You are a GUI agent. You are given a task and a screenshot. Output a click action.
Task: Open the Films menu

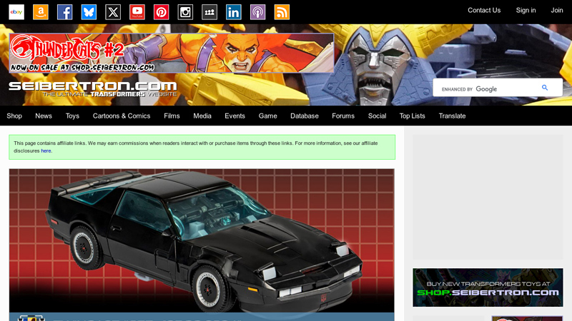172,116
